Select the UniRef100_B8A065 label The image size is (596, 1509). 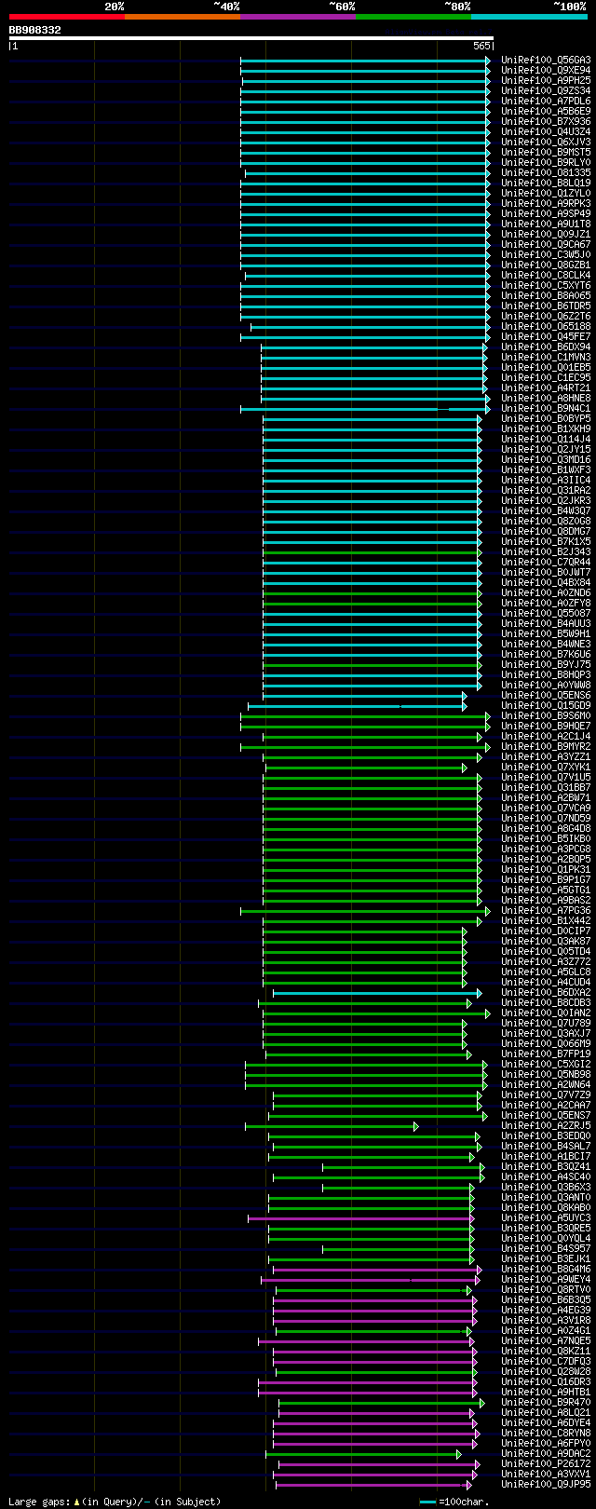[546, 295]
